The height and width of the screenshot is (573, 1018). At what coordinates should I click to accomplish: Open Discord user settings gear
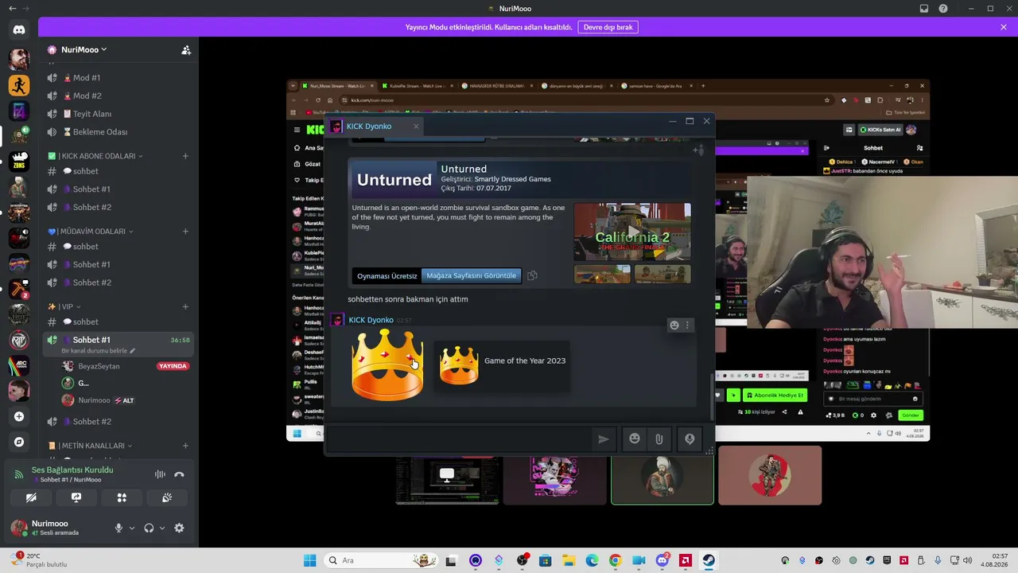point(179,528)
